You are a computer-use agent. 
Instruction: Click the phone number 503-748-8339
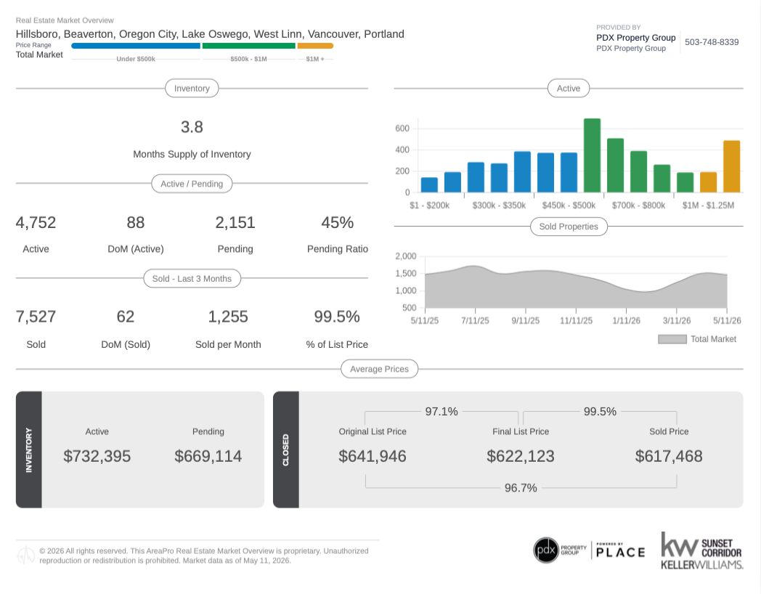point(712,42)
